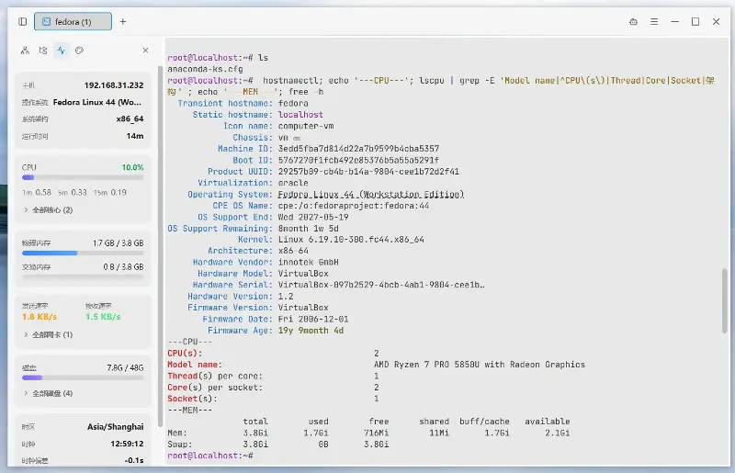Click the 14m uptime value

pos(135,136)
